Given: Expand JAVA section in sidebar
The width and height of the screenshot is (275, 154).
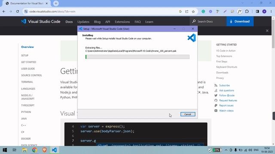Looking at the screenshot, I should point(24,118).
